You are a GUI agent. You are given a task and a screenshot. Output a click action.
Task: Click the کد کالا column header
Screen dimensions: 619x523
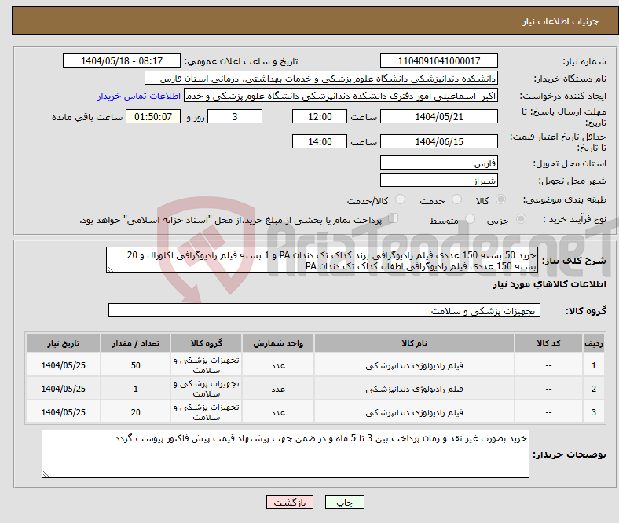pyautogui.click(x=549, y=343)
